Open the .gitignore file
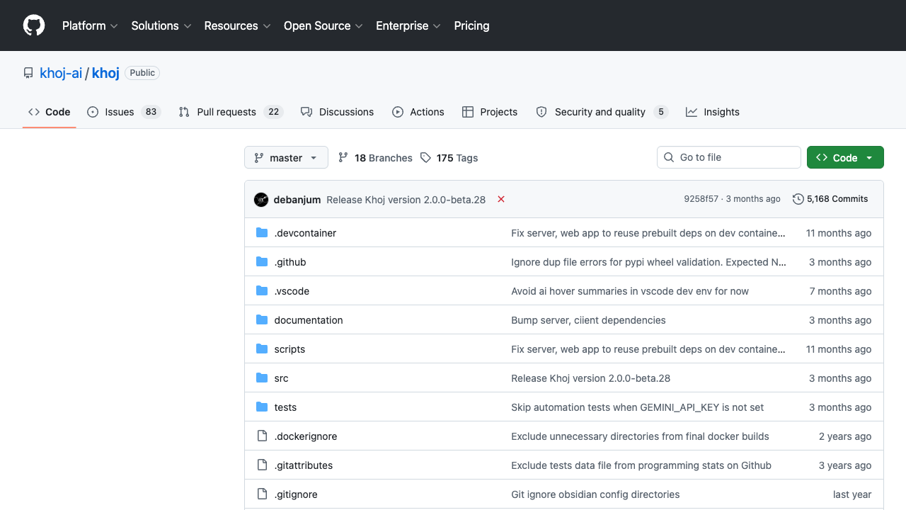Image resolution: width=906 pixels, height=510 pixels. coord(296,494)
